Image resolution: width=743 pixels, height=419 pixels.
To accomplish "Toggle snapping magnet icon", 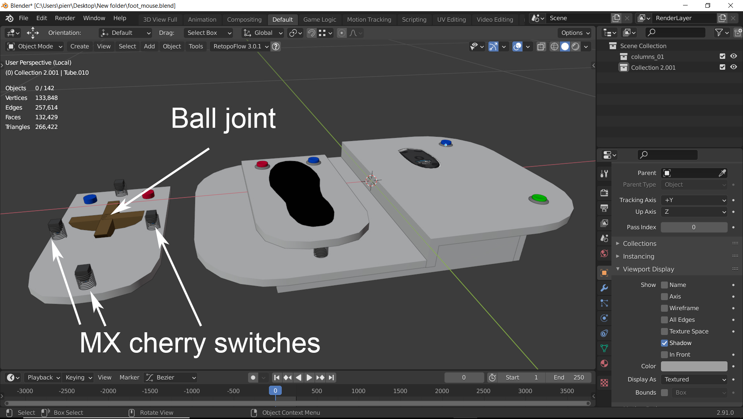I will (311, 33).
